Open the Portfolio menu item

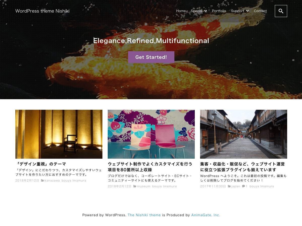point(219,11)
